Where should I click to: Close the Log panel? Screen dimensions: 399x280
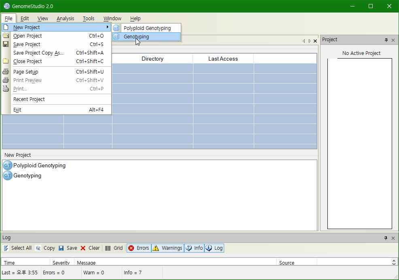[393, 238]
